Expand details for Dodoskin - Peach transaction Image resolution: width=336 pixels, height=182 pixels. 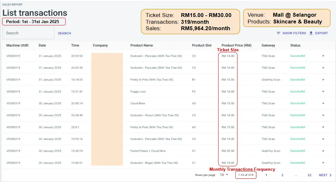(323, 115)
